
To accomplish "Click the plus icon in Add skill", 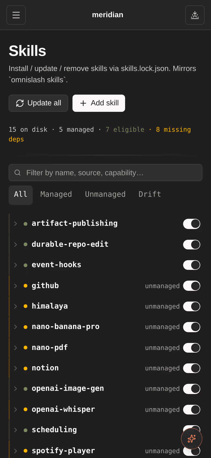I will [x=83, y=103].
